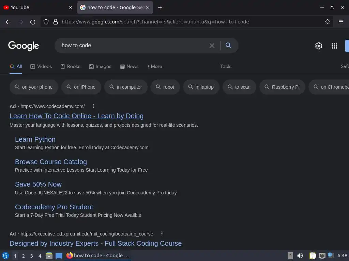Open a new browser tab
This screenshot has height=261, width=349.
160,8
